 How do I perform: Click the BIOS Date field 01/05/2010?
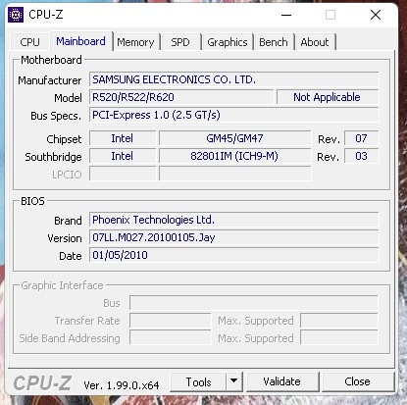(x=234, y=255)
